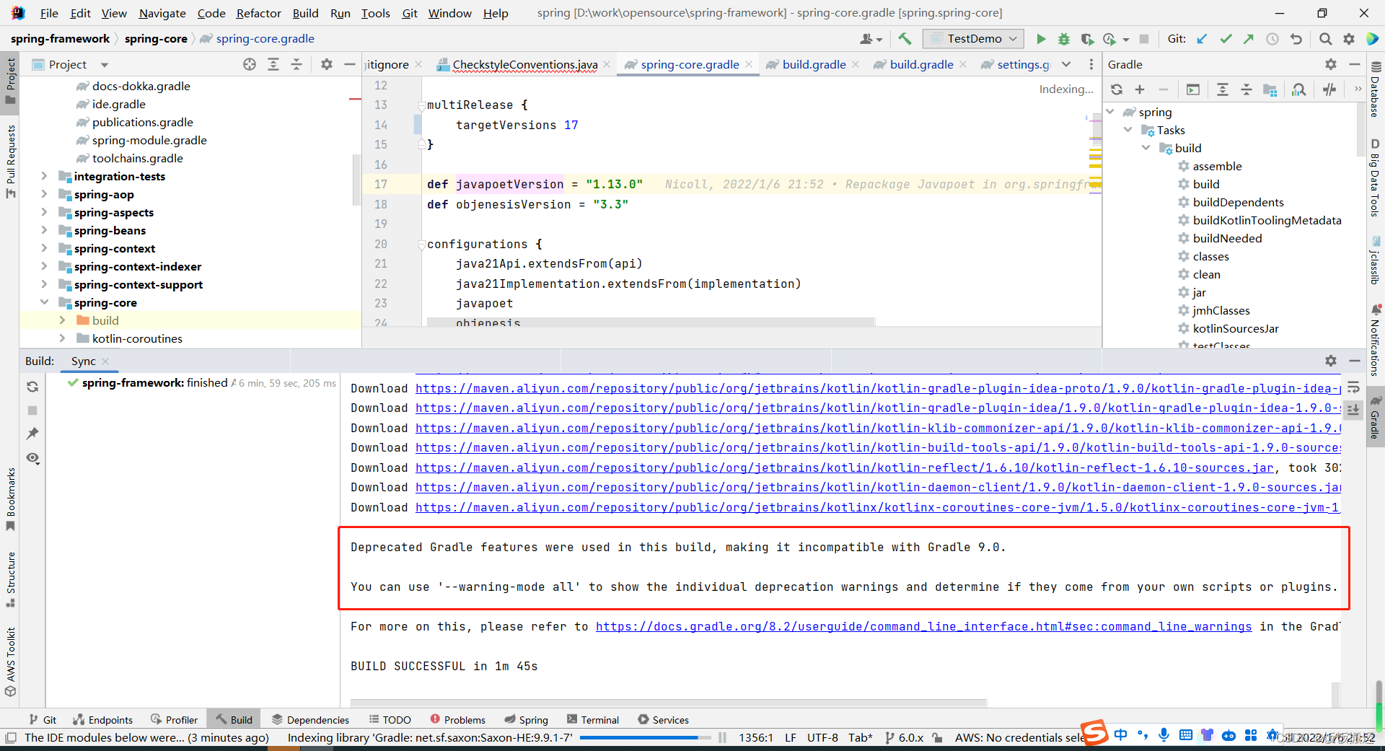Start debugging with the Debug icon
This screenshot has width=1385, height=751.
click(1064, 38)
